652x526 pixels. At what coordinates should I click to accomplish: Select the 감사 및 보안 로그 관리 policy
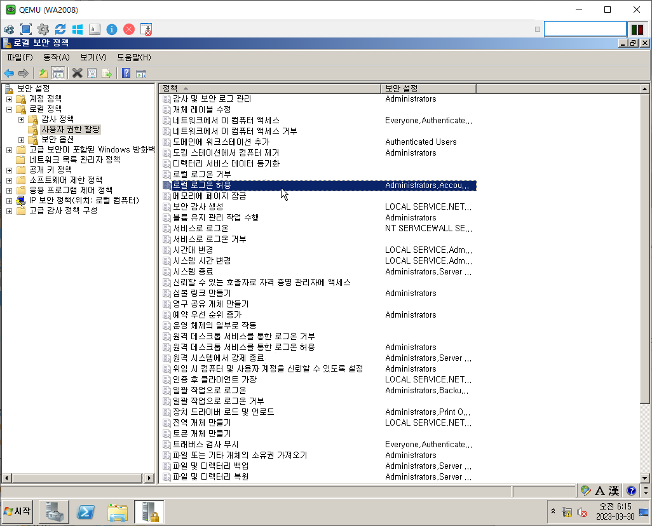212,99
